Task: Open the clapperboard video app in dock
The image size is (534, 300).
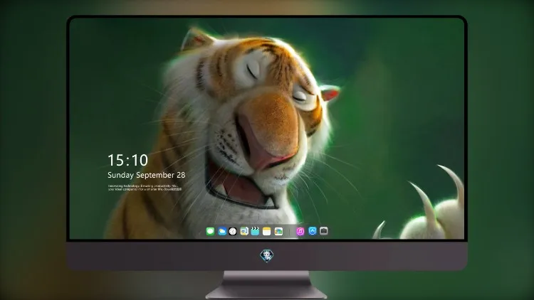Action: click(x=255, y=231)
